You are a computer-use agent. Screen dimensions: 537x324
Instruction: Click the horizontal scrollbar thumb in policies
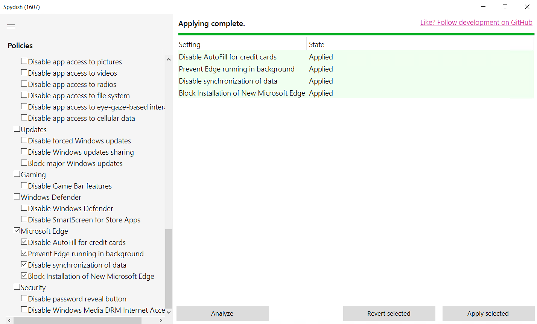pos(78,320)
